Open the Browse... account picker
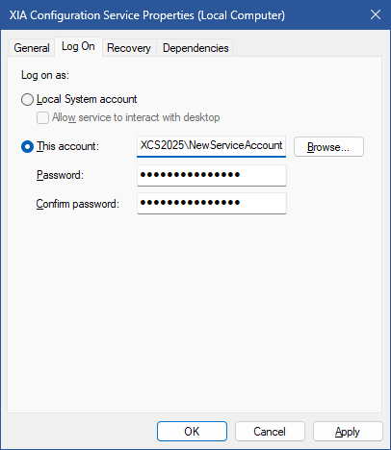 click(328, 147)
